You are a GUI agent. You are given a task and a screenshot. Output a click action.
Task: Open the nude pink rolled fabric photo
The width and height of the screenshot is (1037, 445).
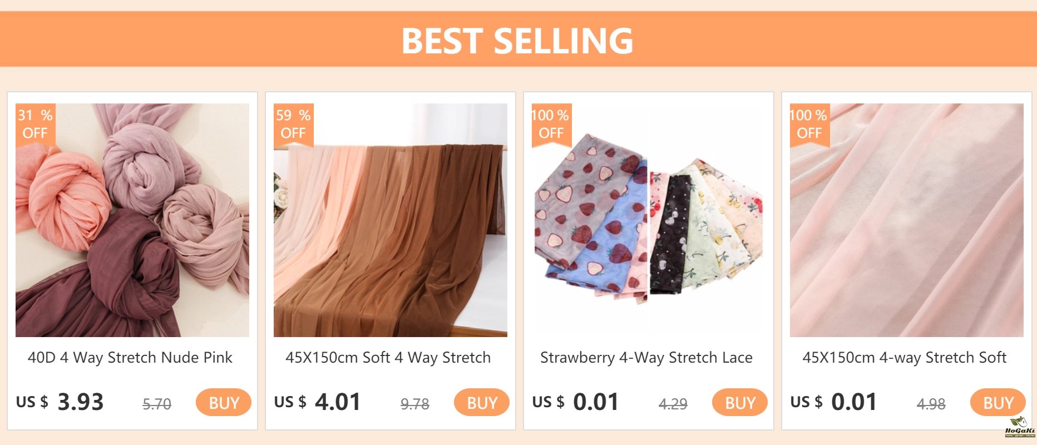(132, 220)
